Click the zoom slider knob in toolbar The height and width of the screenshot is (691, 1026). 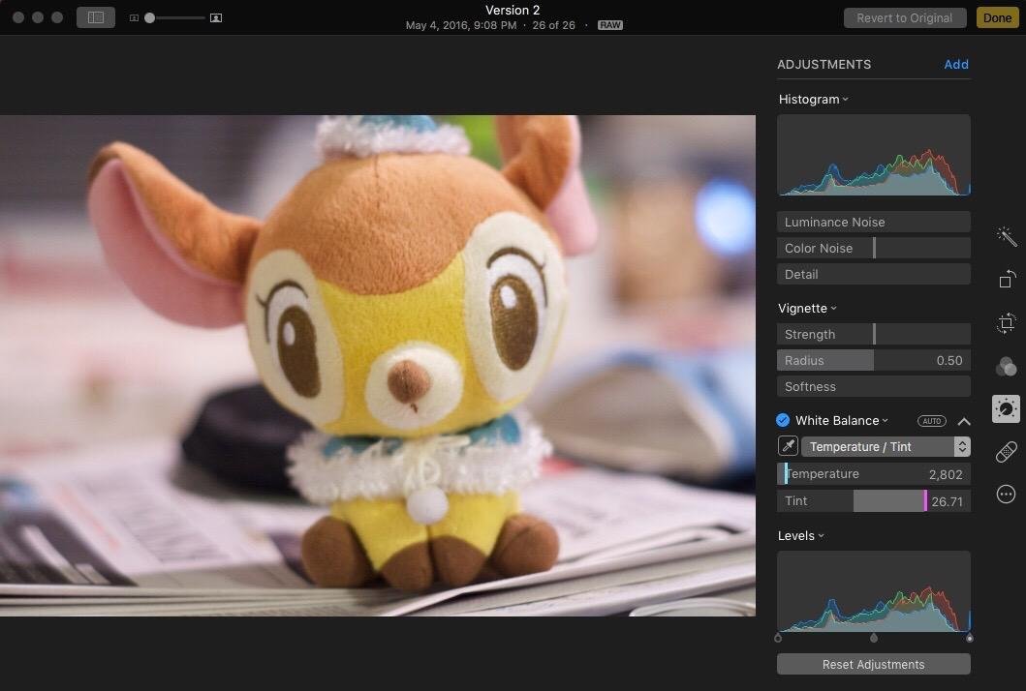pyautogui.click(x=150, y=17)
